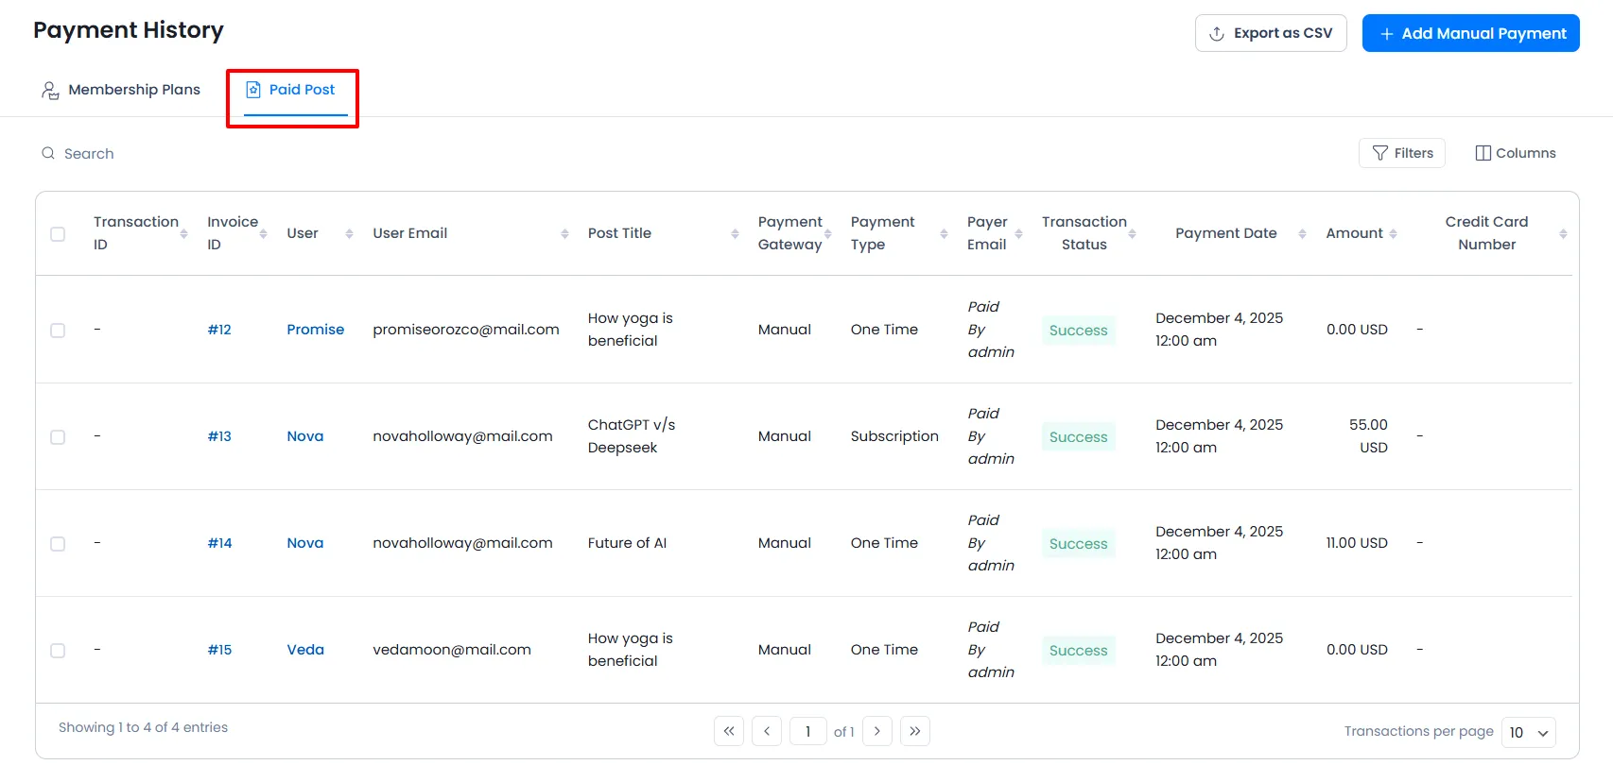The width and height of the screenshot is (1613, 782).
Task: Sort by Transaction Status column arrows
Action: pos(1132,233)
